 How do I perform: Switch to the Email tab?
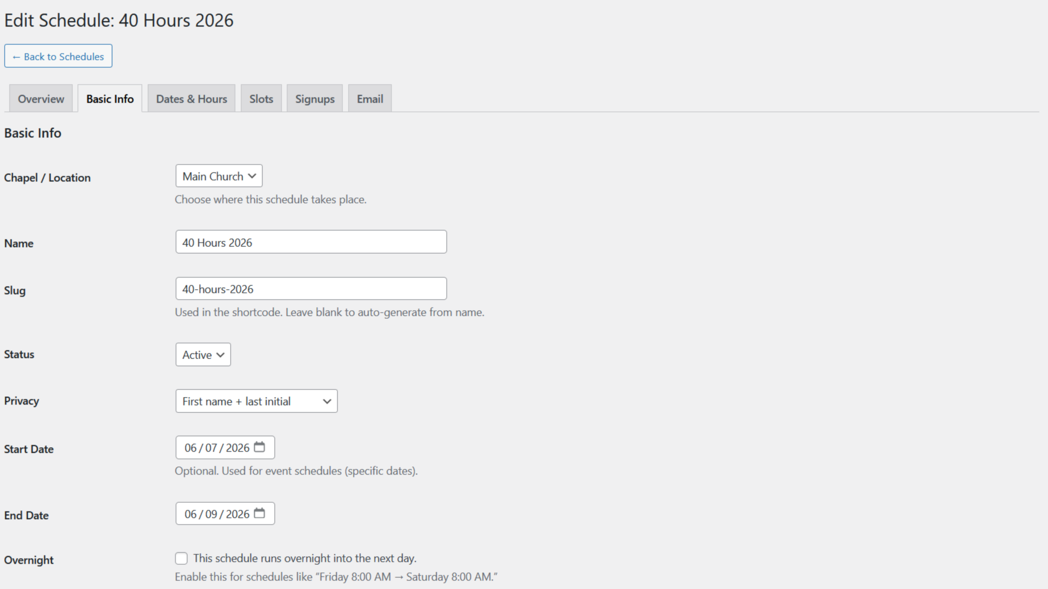370,99
